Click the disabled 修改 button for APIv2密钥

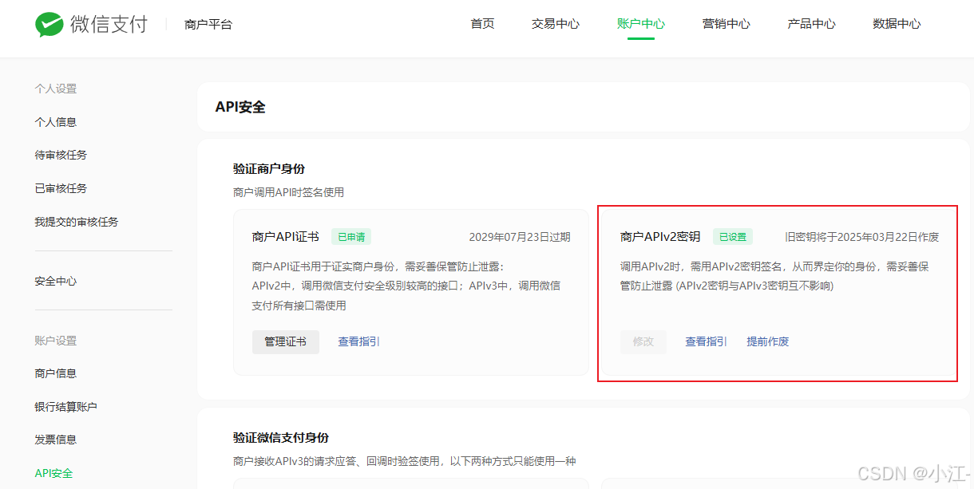click(643, 341)
